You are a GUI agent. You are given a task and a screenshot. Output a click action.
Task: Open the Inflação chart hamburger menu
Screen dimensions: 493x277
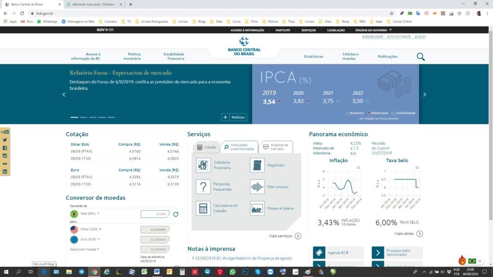point(358,168)
